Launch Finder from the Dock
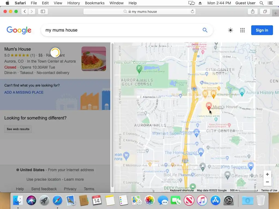The height and width of the screenshot is (209, 279). (18, 200)
